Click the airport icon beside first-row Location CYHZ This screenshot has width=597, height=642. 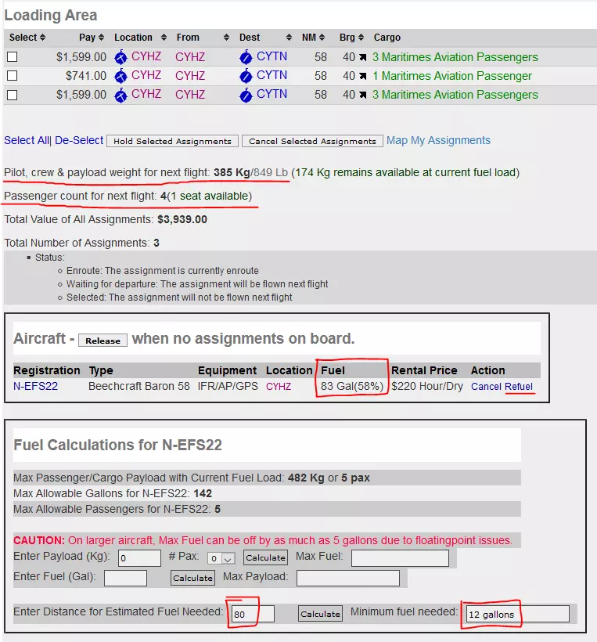(120, 57)
